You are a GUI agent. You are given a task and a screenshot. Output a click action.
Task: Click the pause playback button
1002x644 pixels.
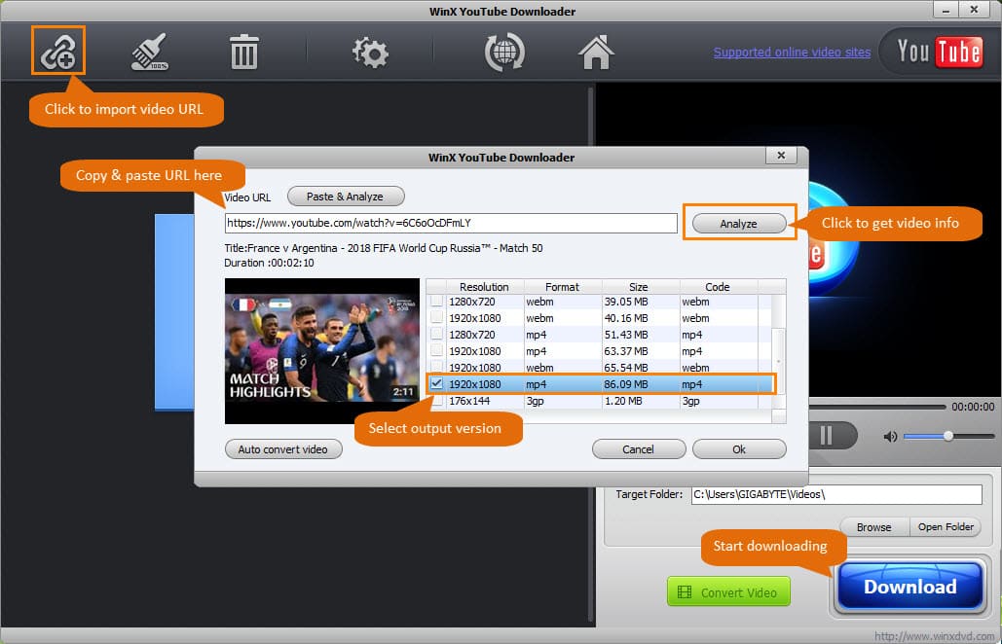(826, 436)
